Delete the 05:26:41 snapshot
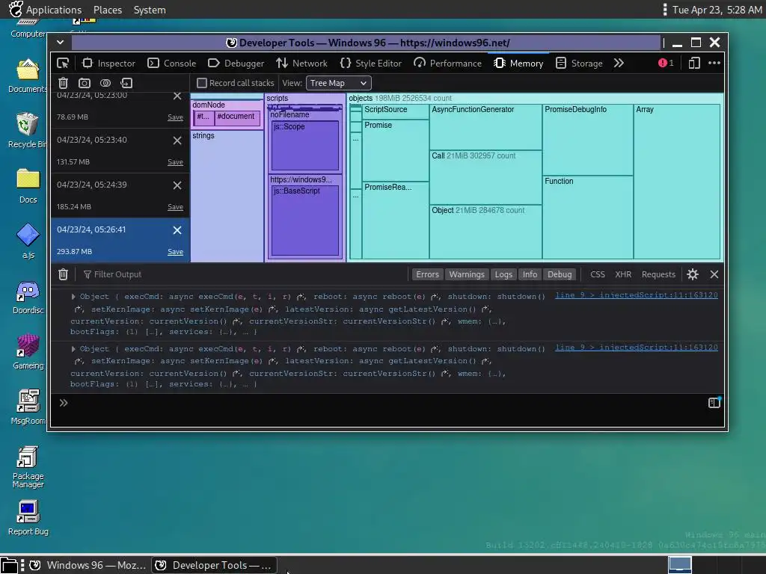Image resolution: width=766 pixels, height=574 pixels. click(x=177, y=230)
